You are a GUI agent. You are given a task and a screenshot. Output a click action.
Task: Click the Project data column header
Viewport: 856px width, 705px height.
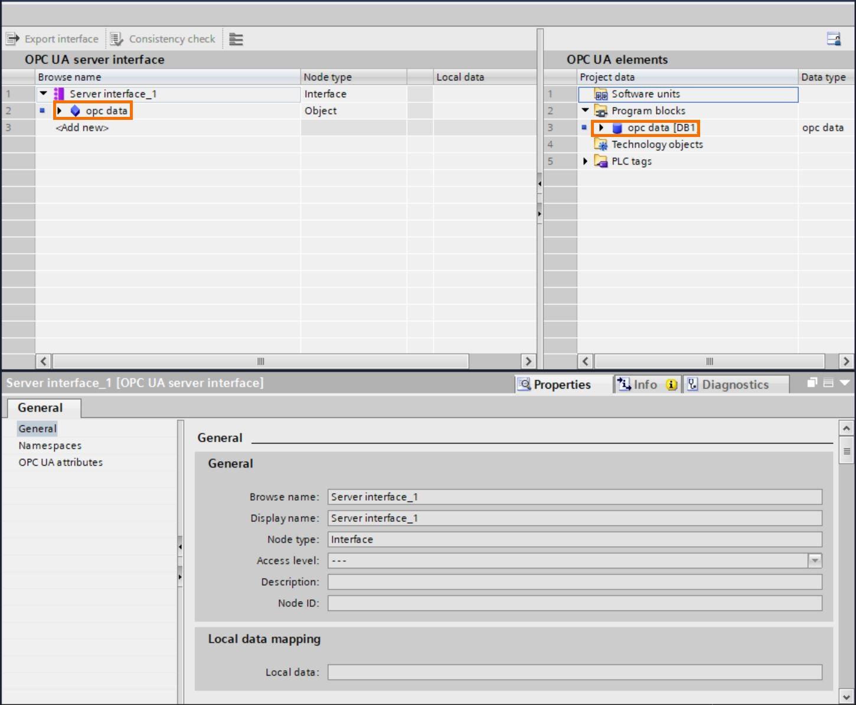[x=687, y=77]
